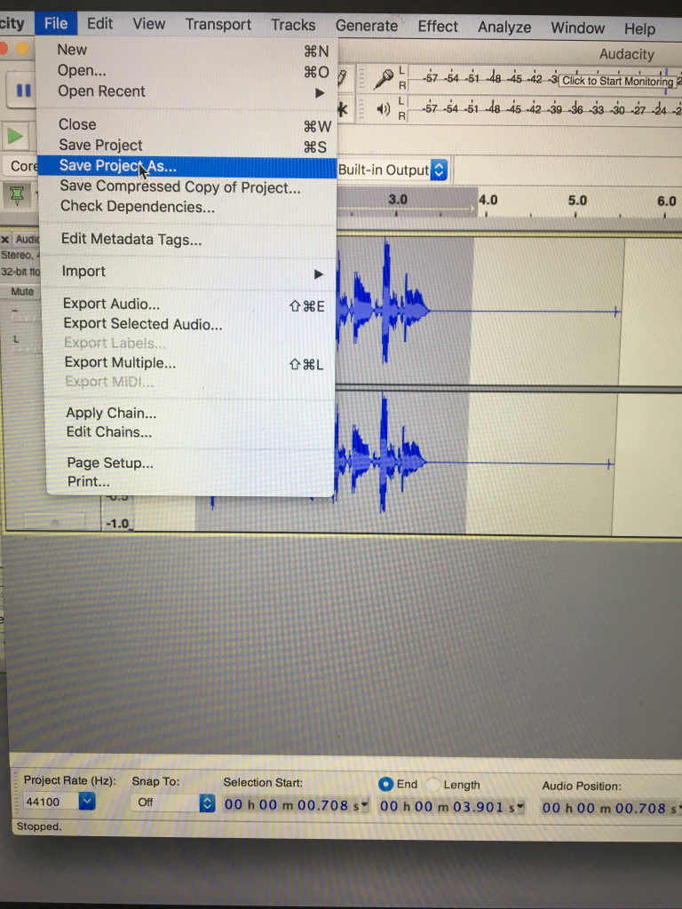Choose Close from File menu
This screenshot has width=682, height=909.
click(188, 124)
